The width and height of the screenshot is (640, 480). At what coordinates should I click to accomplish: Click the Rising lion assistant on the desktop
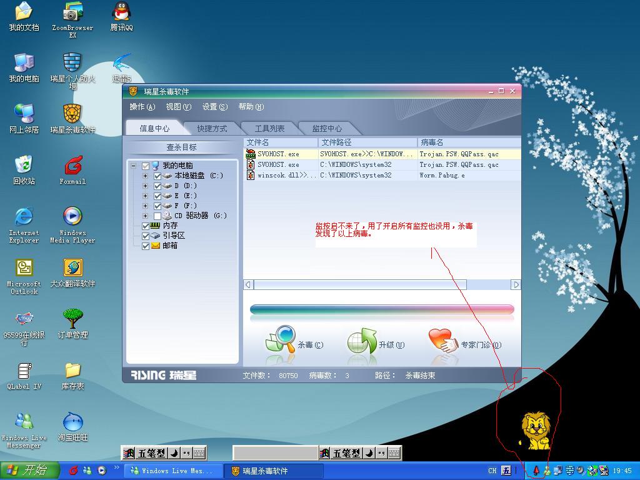[x=536, y=431]
